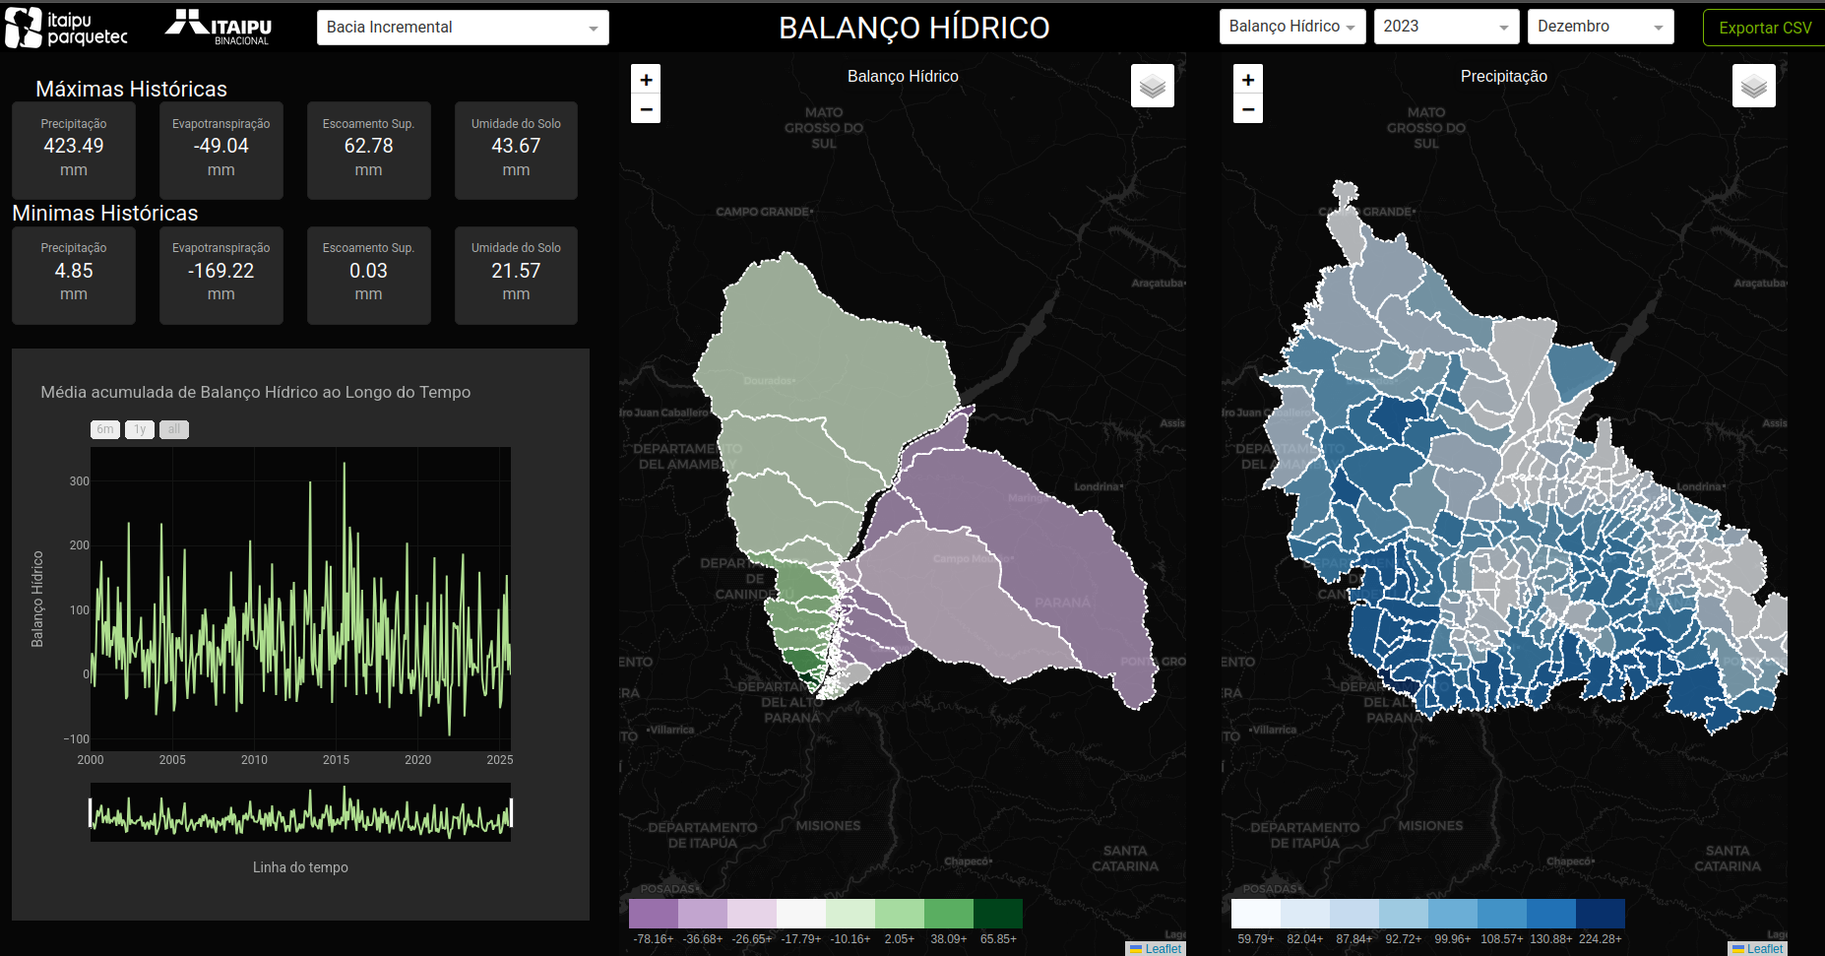This screenshot has height=956, width=1825.
Task: Click the left handle of timeline range slider
Action: [x=91, y=812]
